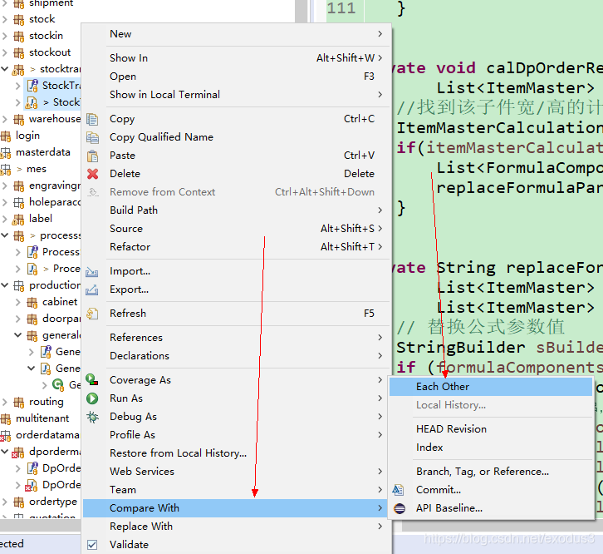The height and width of the screenshot is (554, 603).
Task: Expand the stockin package node
Action: coord(5,36)
